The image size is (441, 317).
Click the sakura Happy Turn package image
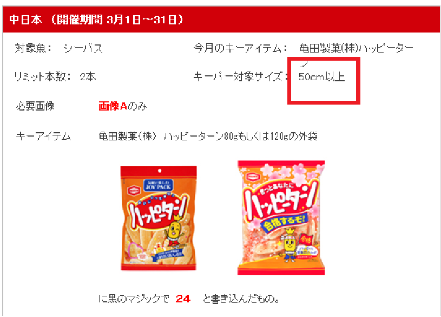pyautogui.click(x=281, y=217)
